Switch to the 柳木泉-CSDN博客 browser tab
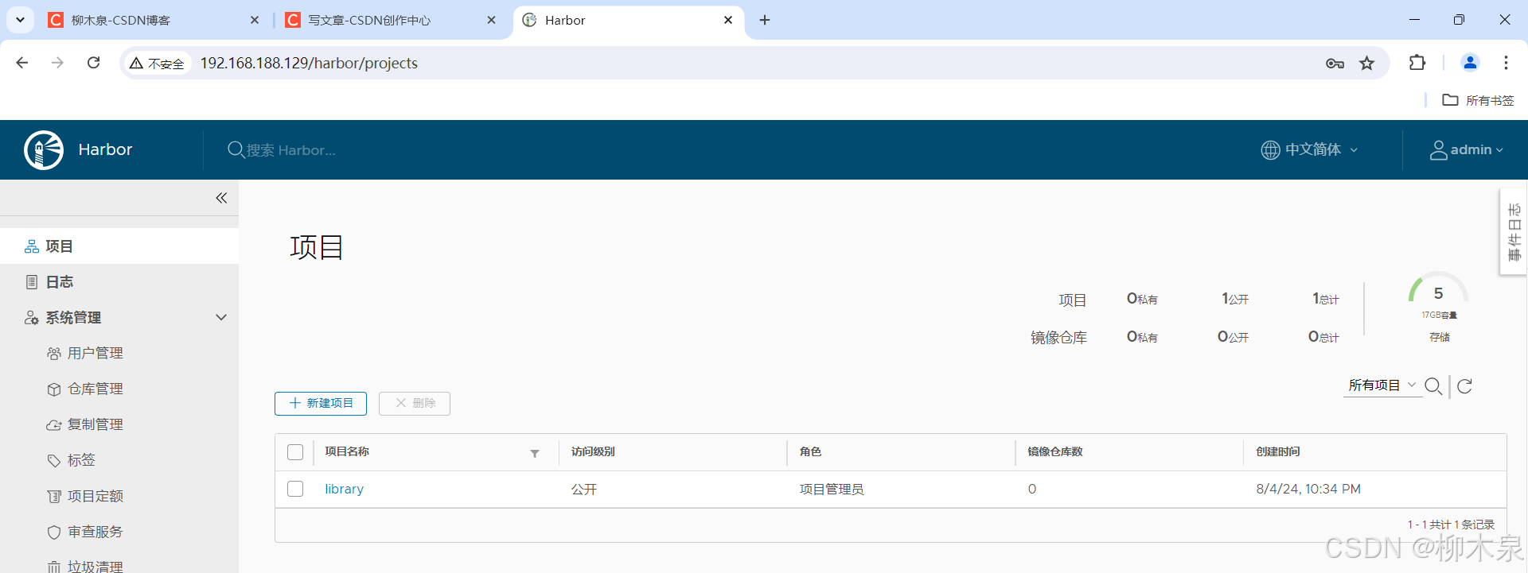This screenshot has height=573, width=1528. 154,20
